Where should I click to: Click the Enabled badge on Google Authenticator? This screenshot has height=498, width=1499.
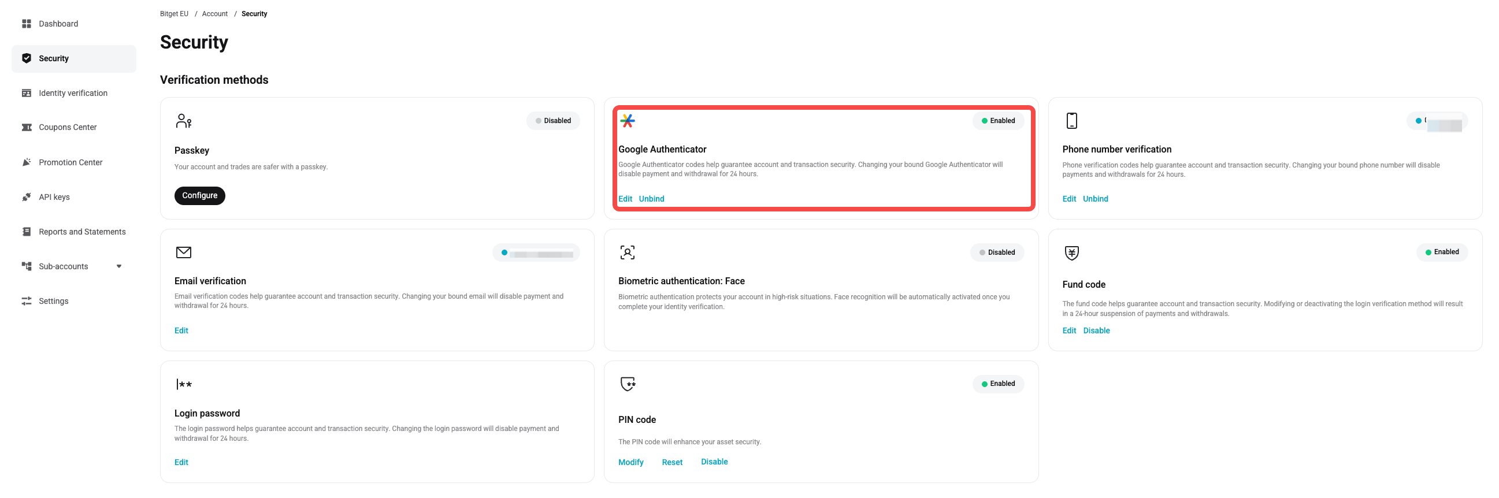998,120
